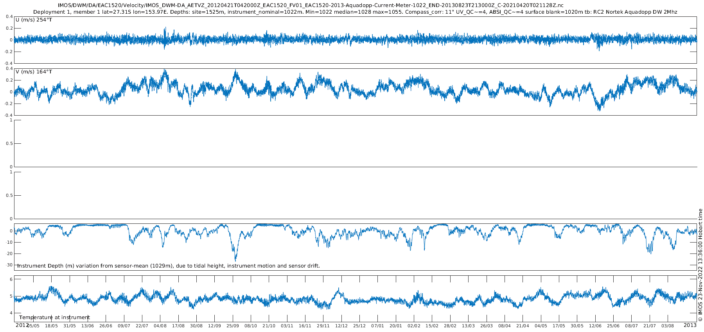Click the IMOS file path title line
The image size is (704, 332).
click(x=311, y=5)
